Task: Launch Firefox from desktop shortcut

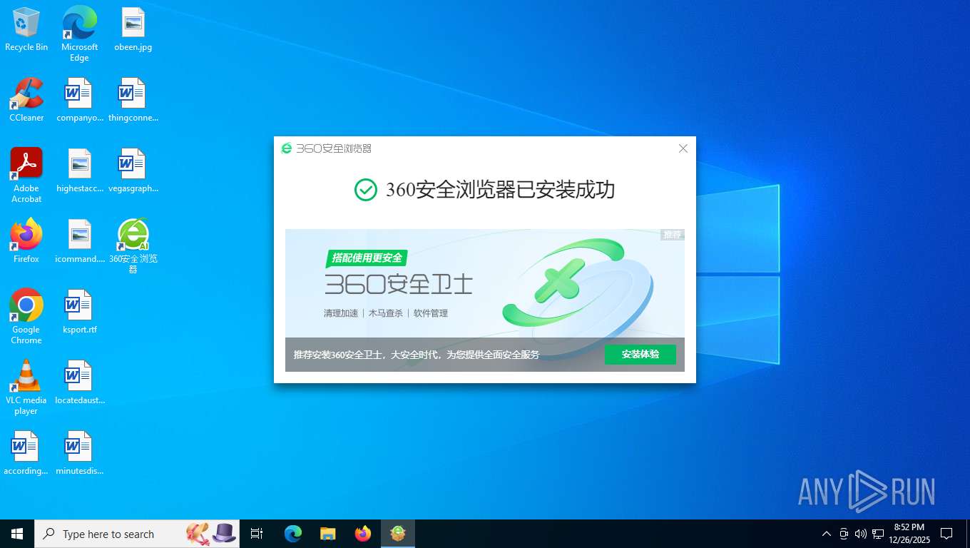Action: pyautogui.click(x=26, y=241)
